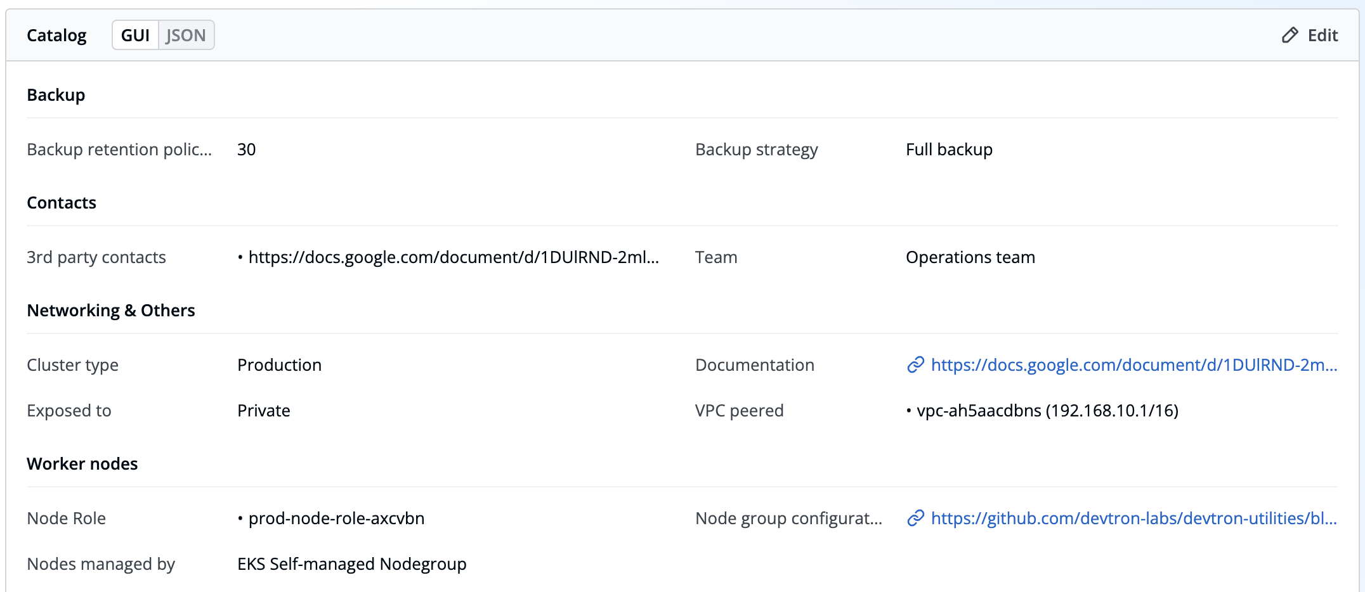The width and height of the screenshot is (1365, 592).
Task: Click the VPC peered label
Action: click(740, 411)
